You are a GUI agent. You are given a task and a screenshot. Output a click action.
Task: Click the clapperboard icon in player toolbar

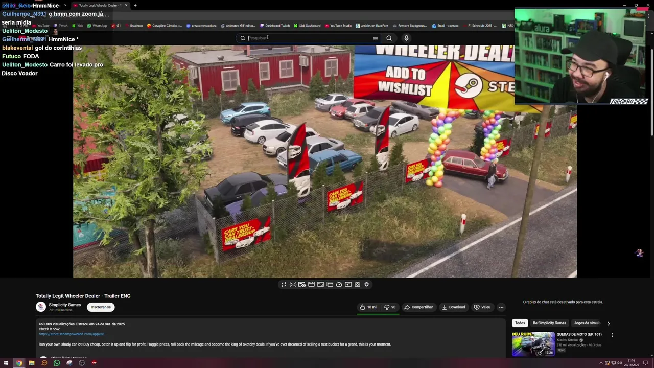[x=311, y=285]
